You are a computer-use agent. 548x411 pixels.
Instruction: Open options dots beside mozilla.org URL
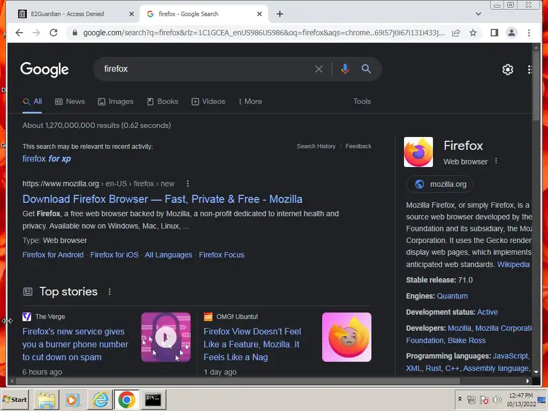[x=188, y=184]
